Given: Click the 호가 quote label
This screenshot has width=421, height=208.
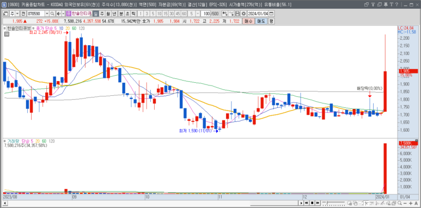Looking at the screenshot, I should (146, 21).
